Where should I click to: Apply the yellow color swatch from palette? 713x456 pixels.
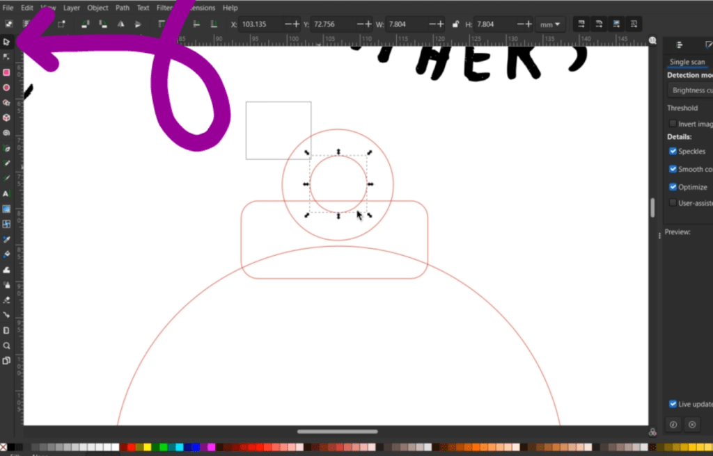point(147,447)
